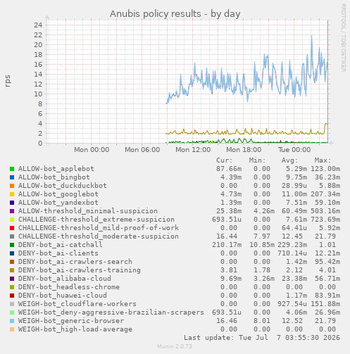This screenshot has width=350, height=354.
Task: Click the ALLOW-bot_yandexbot legend label
Action: (58, 203)
